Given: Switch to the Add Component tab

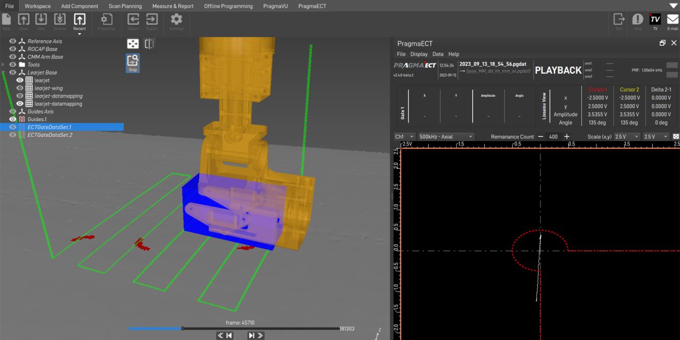Looking at the screenshot, I should (80, 6).
